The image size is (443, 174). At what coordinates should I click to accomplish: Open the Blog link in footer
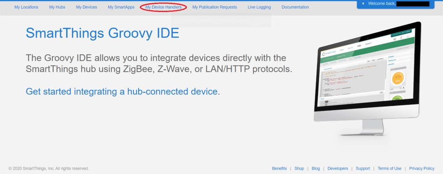tap(316, 168)
